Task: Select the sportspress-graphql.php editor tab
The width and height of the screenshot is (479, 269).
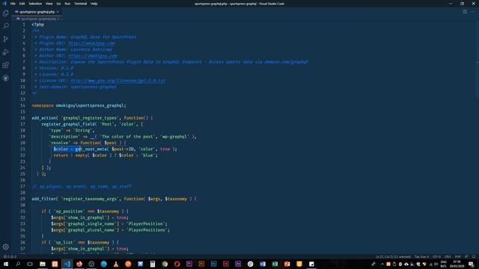Action: click(37, 12)
